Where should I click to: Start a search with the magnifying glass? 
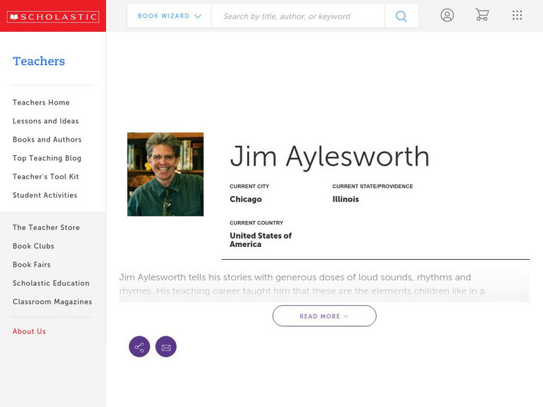tap(400, 14)
